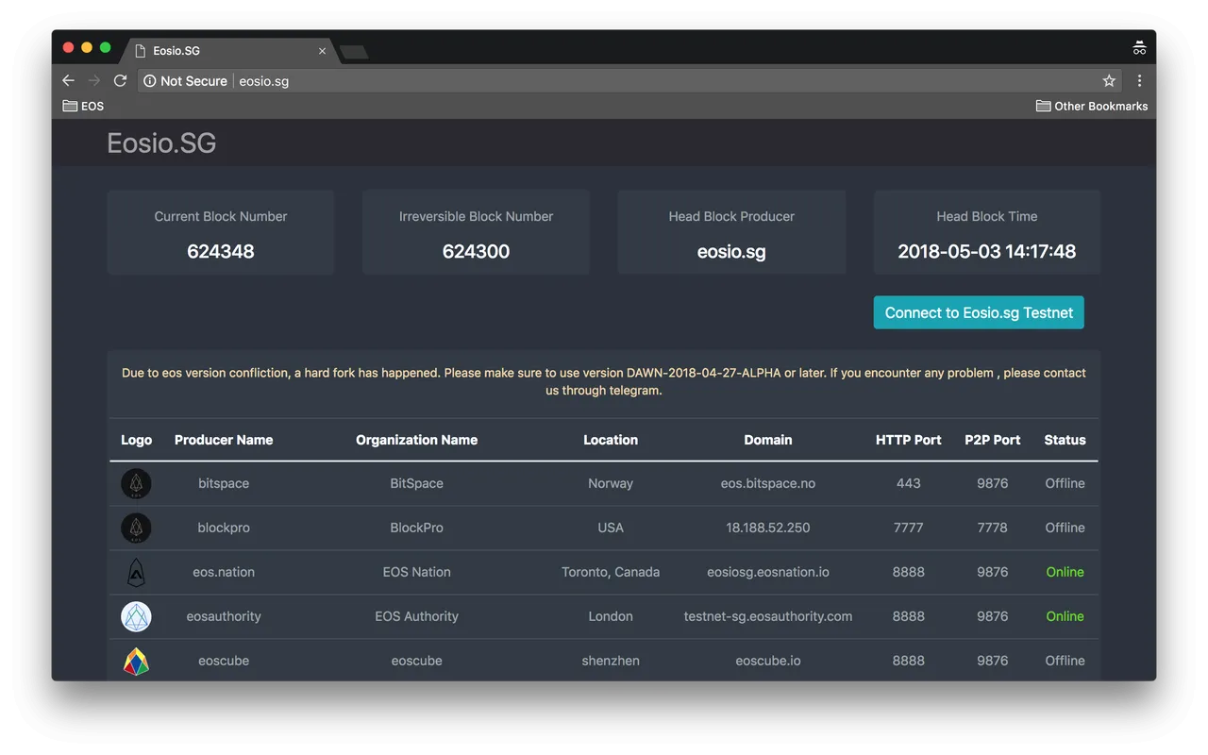Click the P2P Port column header
1208x755 pixels.
993,440
